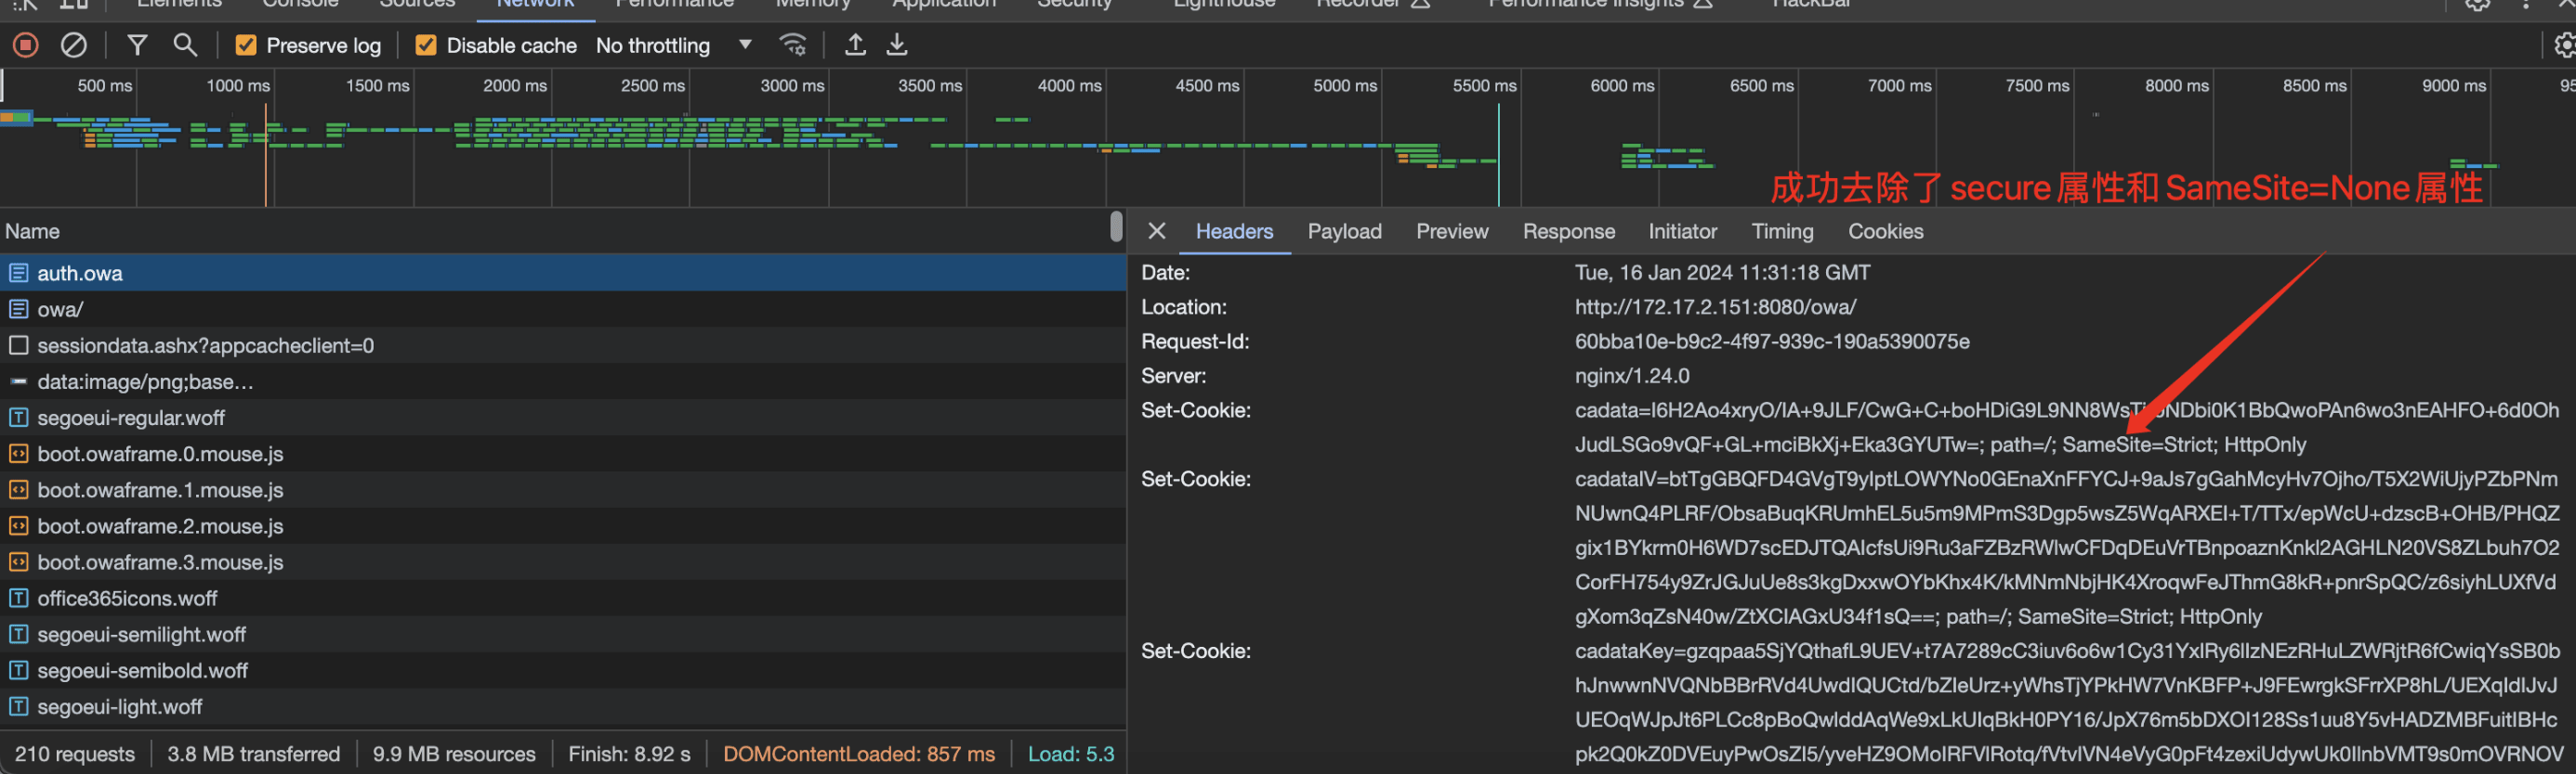Import HAR file with upload icon

click(x=855, y=45)
